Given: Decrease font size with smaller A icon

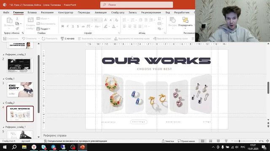Looking at the screenshot, I should pyautogui.click(x=111, y=20).
